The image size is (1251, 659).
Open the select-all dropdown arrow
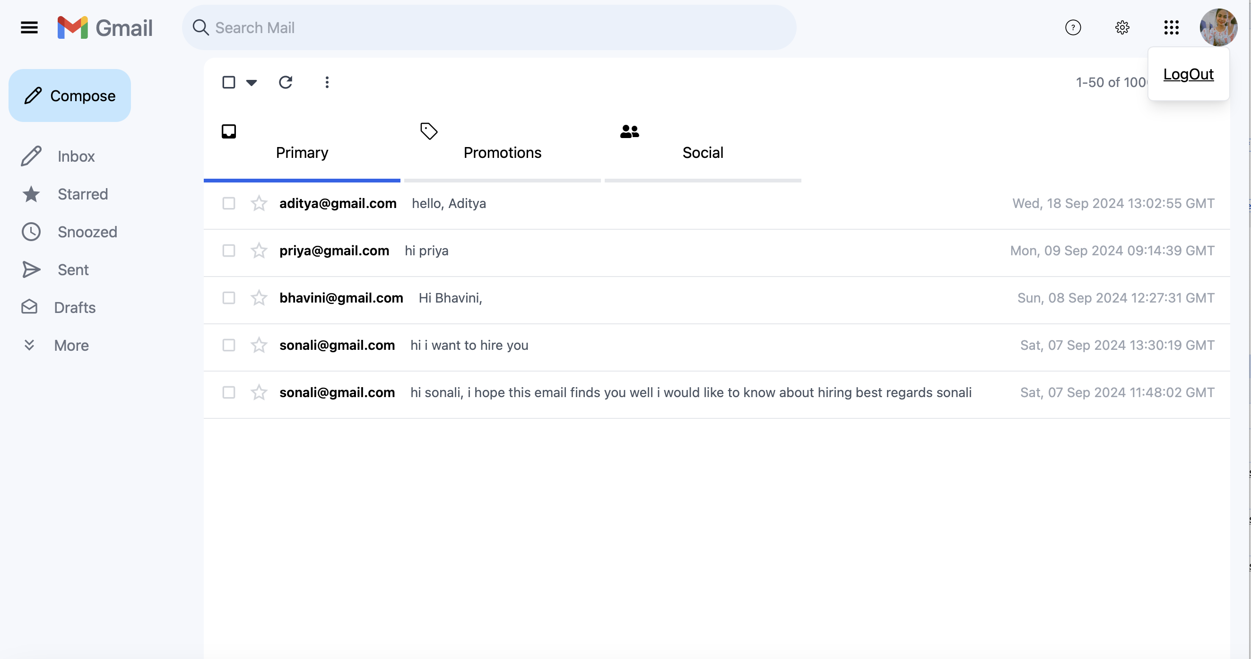(252, 83)
